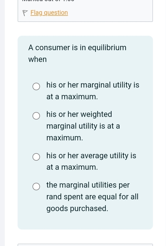
Task: Click the fourth answer's radio circle
Action: (x=36, y=186)
